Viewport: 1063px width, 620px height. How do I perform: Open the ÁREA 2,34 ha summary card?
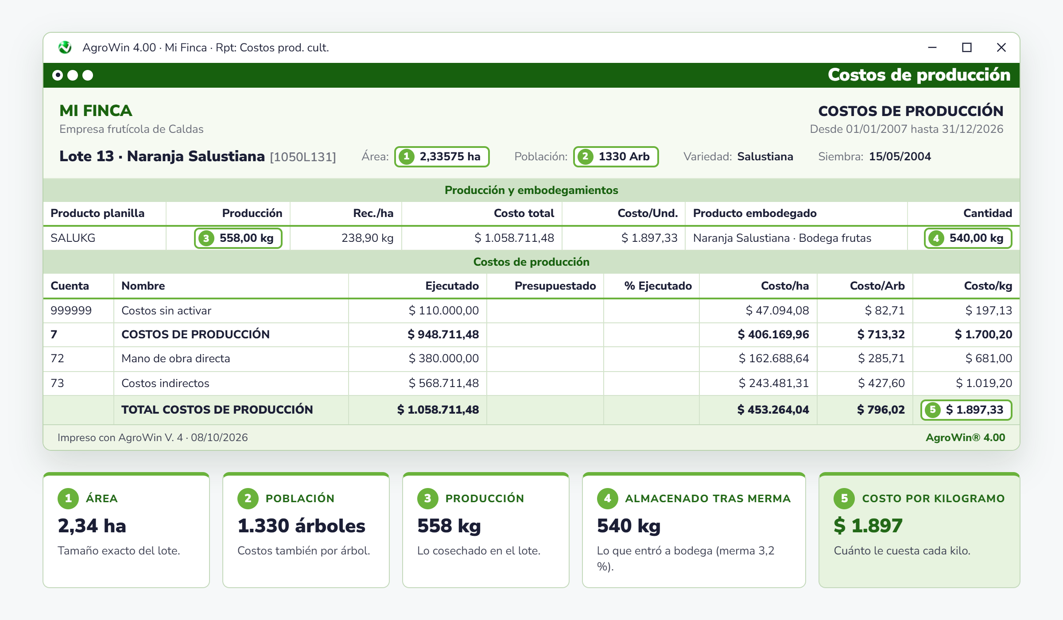click(x=126, y=531)
